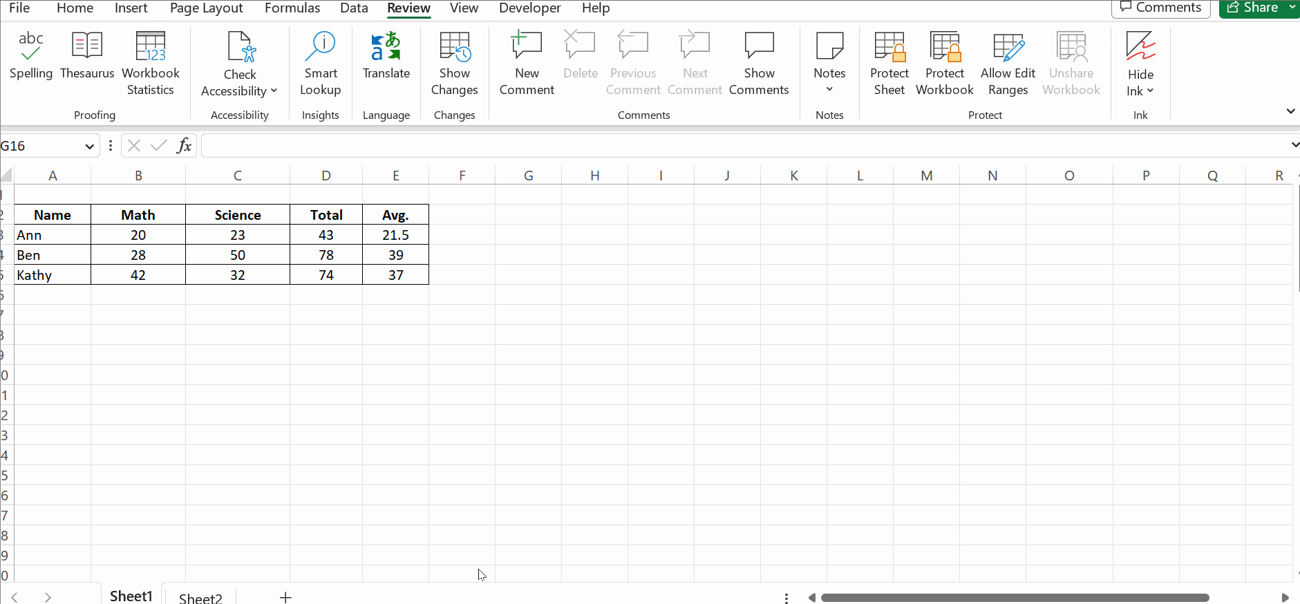
Task: Switch to the Page Layout tab
Action: 207,8
